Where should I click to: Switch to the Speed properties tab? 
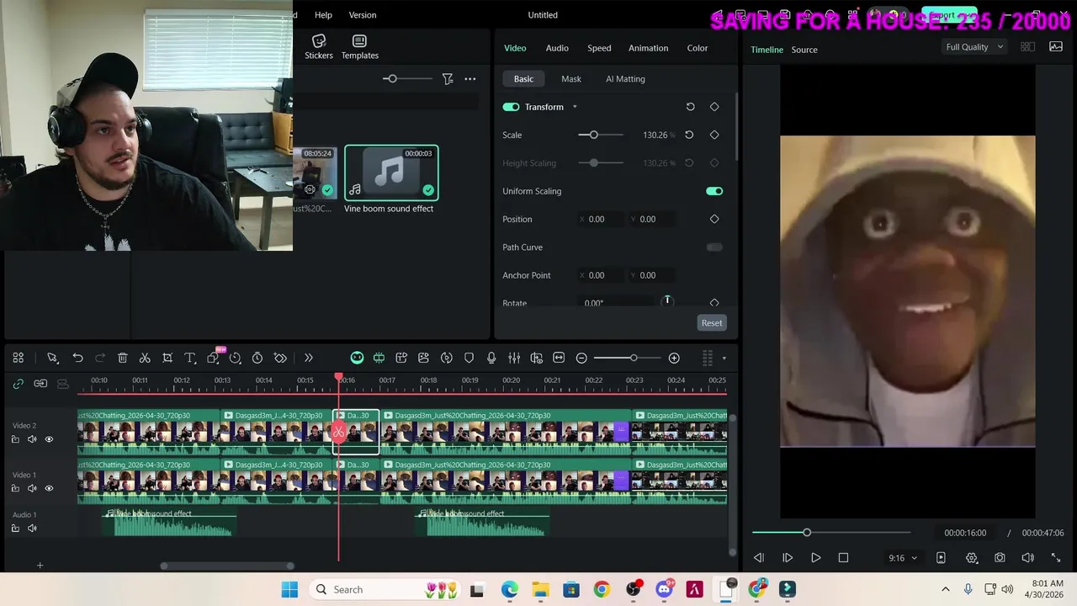pos(599,48)
